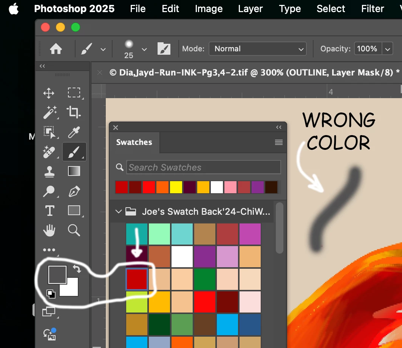Open the Edit menu
Screen dimensions: 402x348
point(170,9)
